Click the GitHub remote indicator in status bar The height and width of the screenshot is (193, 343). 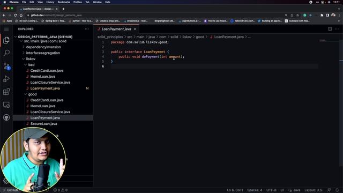point(10,190)
